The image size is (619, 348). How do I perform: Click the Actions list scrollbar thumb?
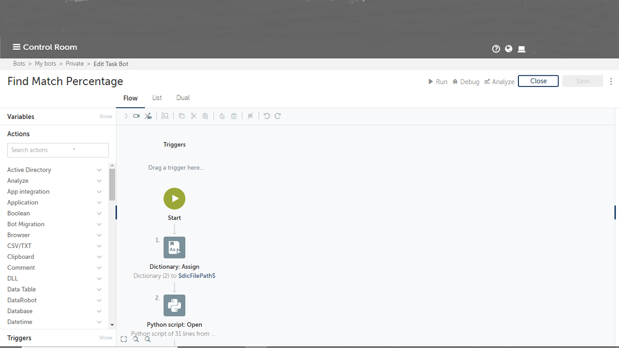112,184
